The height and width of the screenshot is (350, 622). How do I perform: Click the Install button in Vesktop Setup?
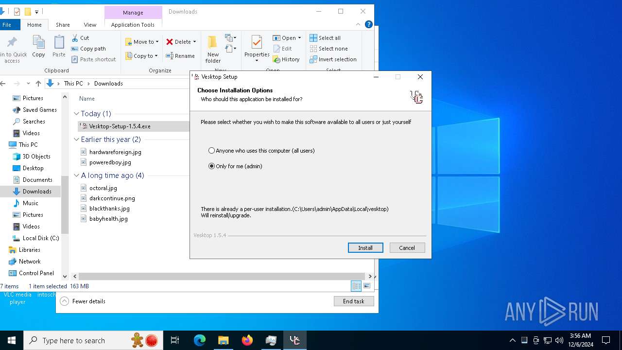pyautogui.click(x=365, y=248)
